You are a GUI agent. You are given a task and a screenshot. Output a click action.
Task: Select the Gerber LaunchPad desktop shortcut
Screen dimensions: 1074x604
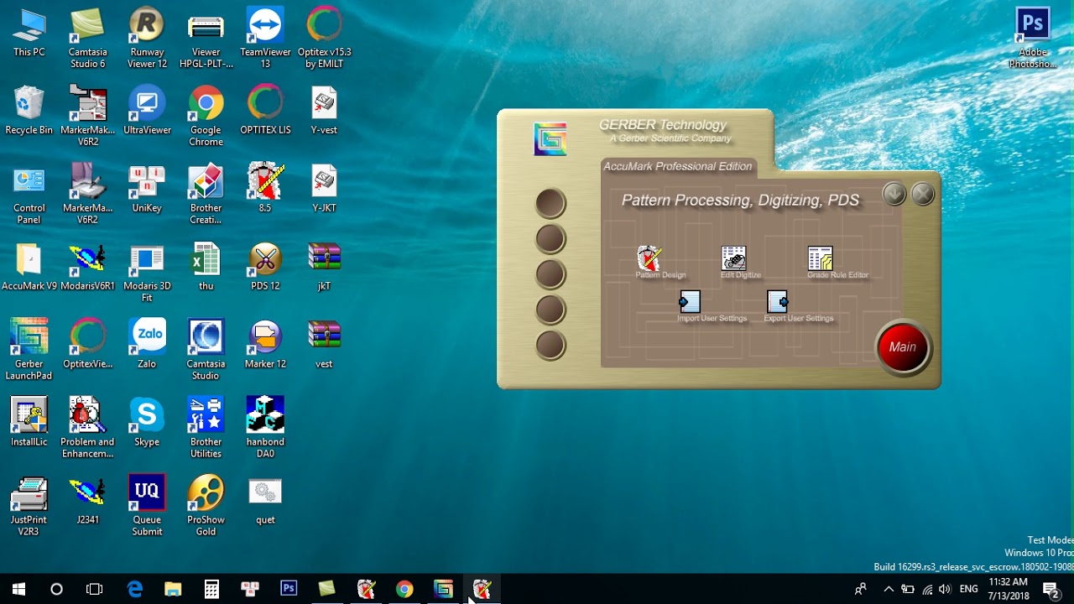[29, 349]
